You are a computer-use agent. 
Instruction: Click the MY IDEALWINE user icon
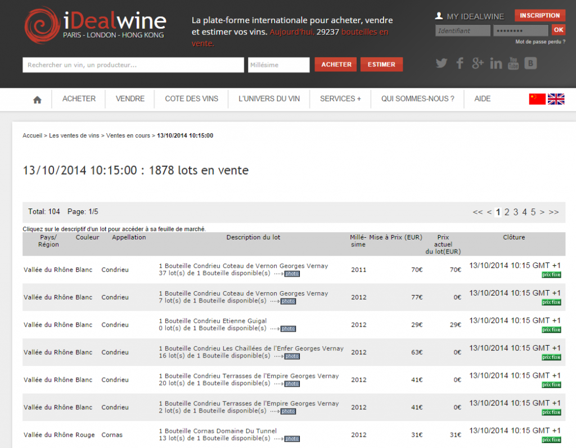439,16
